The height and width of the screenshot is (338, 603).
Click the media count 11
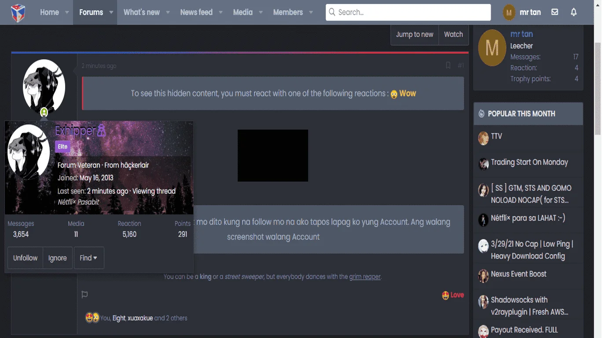[76, 234]
